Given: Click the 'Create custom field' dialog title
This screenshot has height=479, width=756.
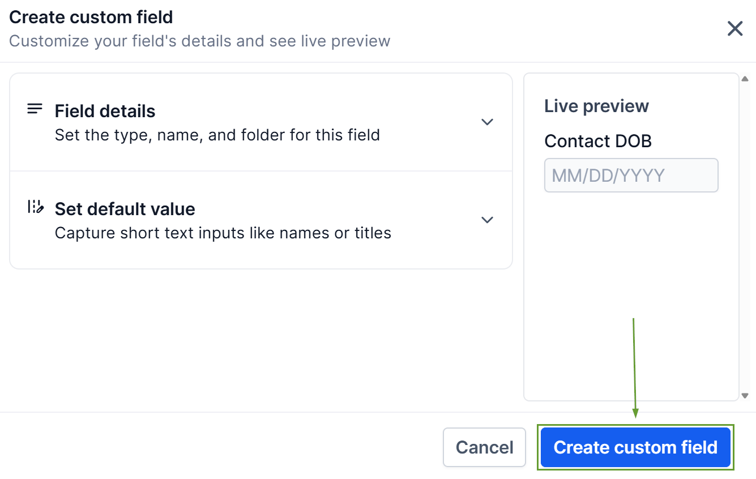Looking at the screenshot, I should click(91, 17).
